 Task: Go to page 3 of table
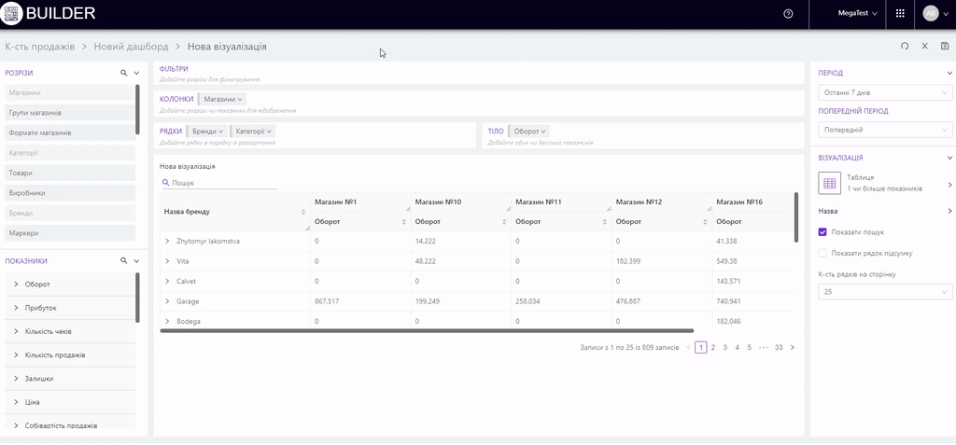(724, 347)
